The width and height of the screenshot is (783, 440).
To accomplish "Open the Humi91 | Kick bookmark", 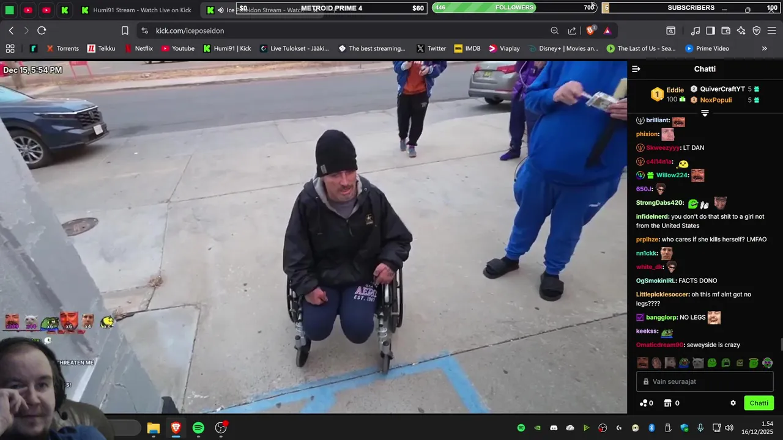I will 227,48.
